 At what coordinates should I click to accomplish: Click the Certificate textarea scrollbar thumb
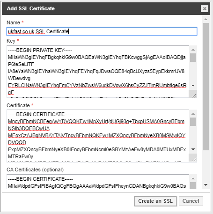coord(193,122)
